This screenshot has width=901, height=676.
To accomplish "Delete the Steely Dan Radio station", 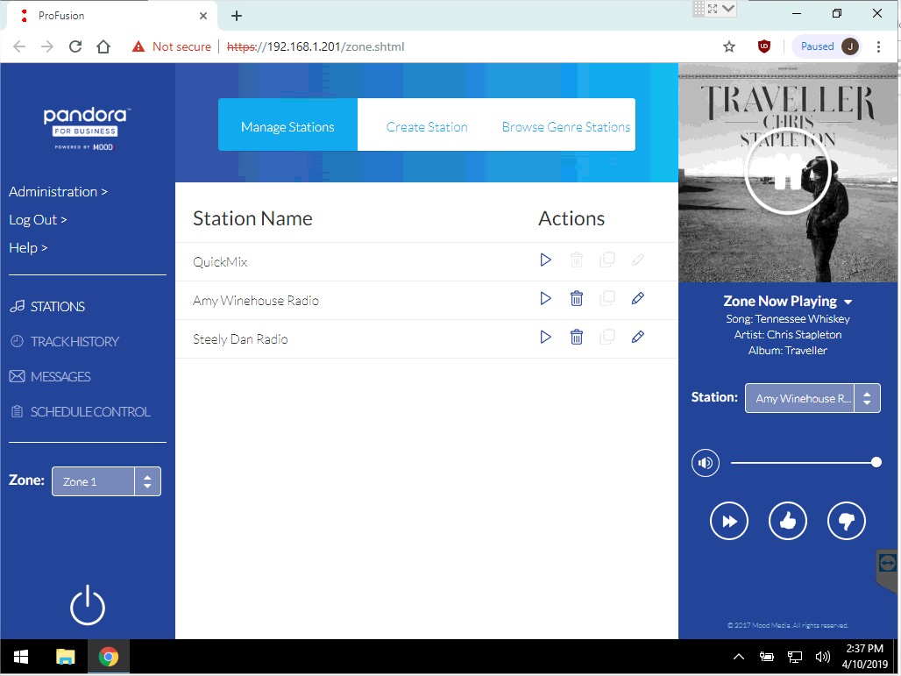I will [x=577, y=338].
